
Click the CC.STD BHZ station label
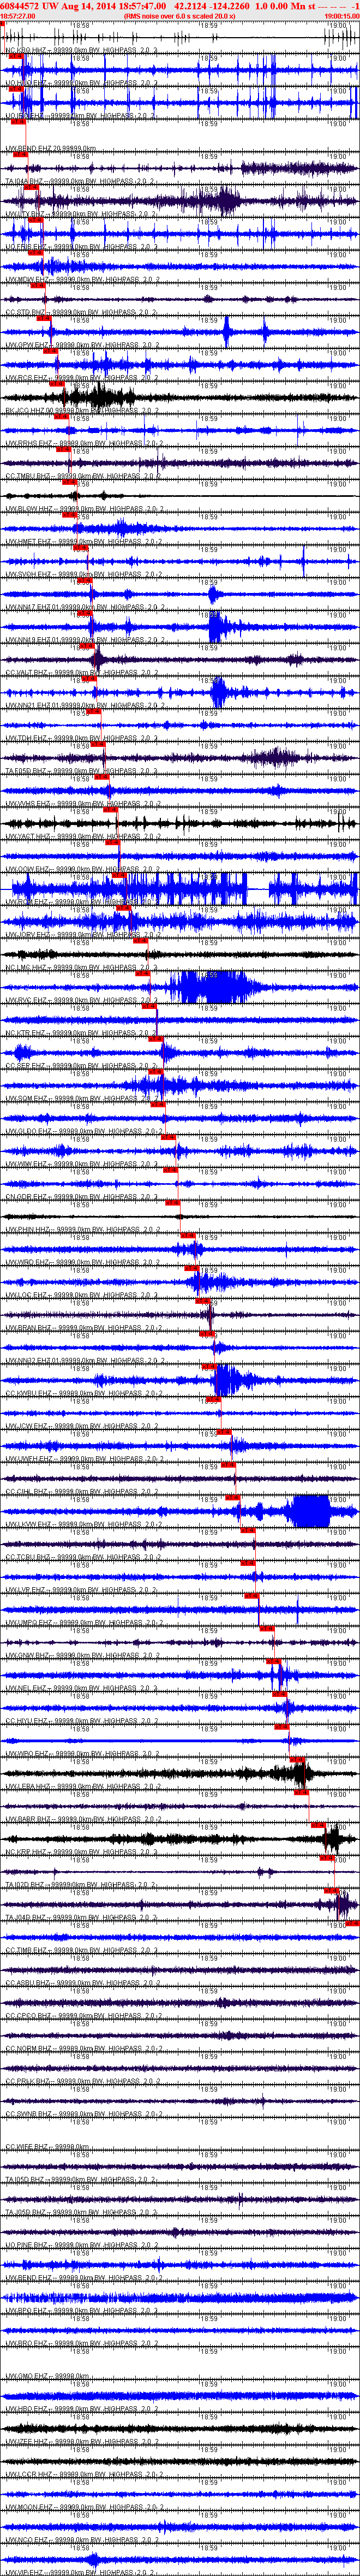point(80,312)
